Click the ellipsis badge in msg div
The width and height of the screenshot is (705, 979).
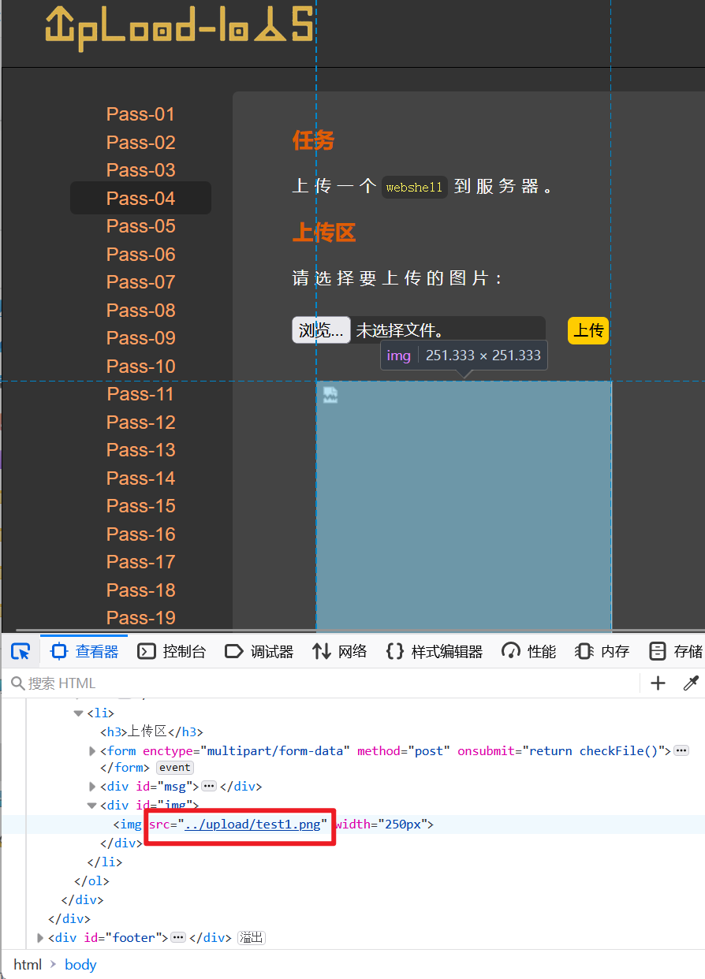pyautogui.click(x=209, y=787)
